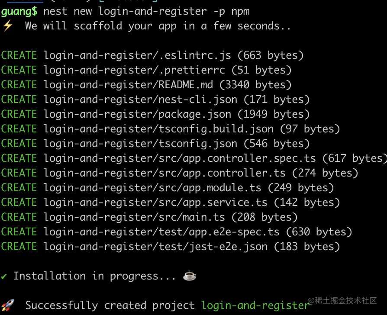Click the green login-and-register project name
This screenshot has height=315, width=387.
(x=255, y=305)
